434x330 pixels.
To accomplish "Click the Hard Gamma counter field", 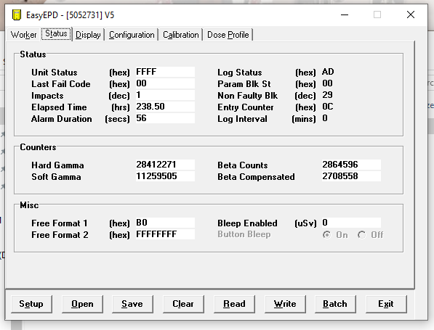I will tap(165, 165).
